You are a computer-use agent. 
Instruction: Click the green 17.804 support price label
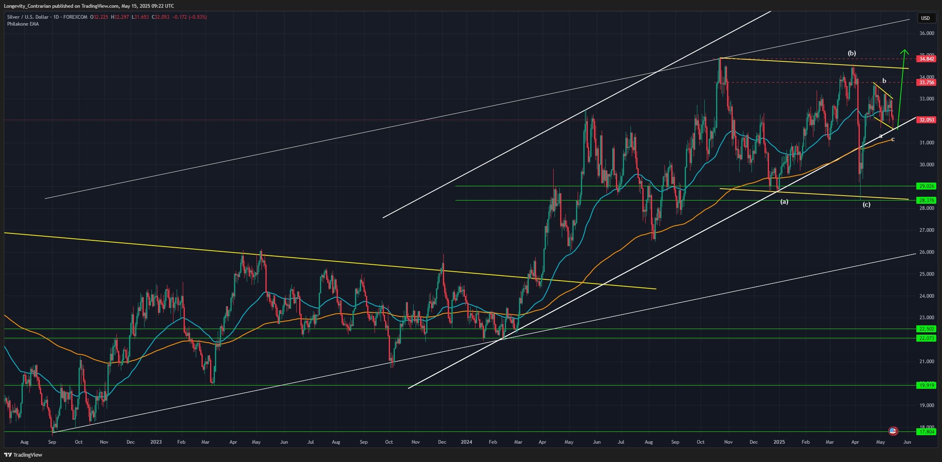pos(926,431)
